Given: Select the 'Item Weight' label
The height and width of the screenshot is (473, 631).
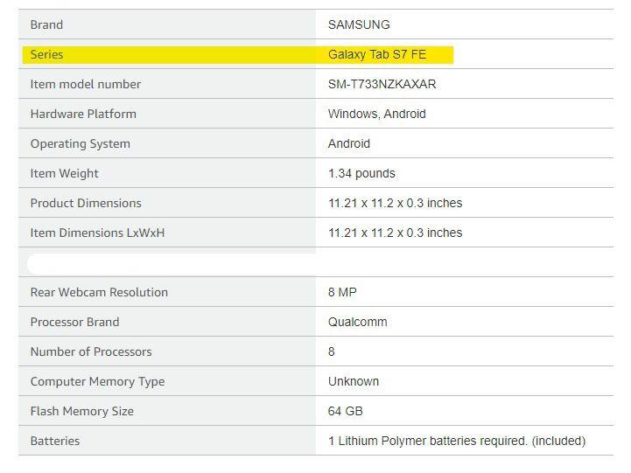Looking at the screenshot, I should point(64,173).
